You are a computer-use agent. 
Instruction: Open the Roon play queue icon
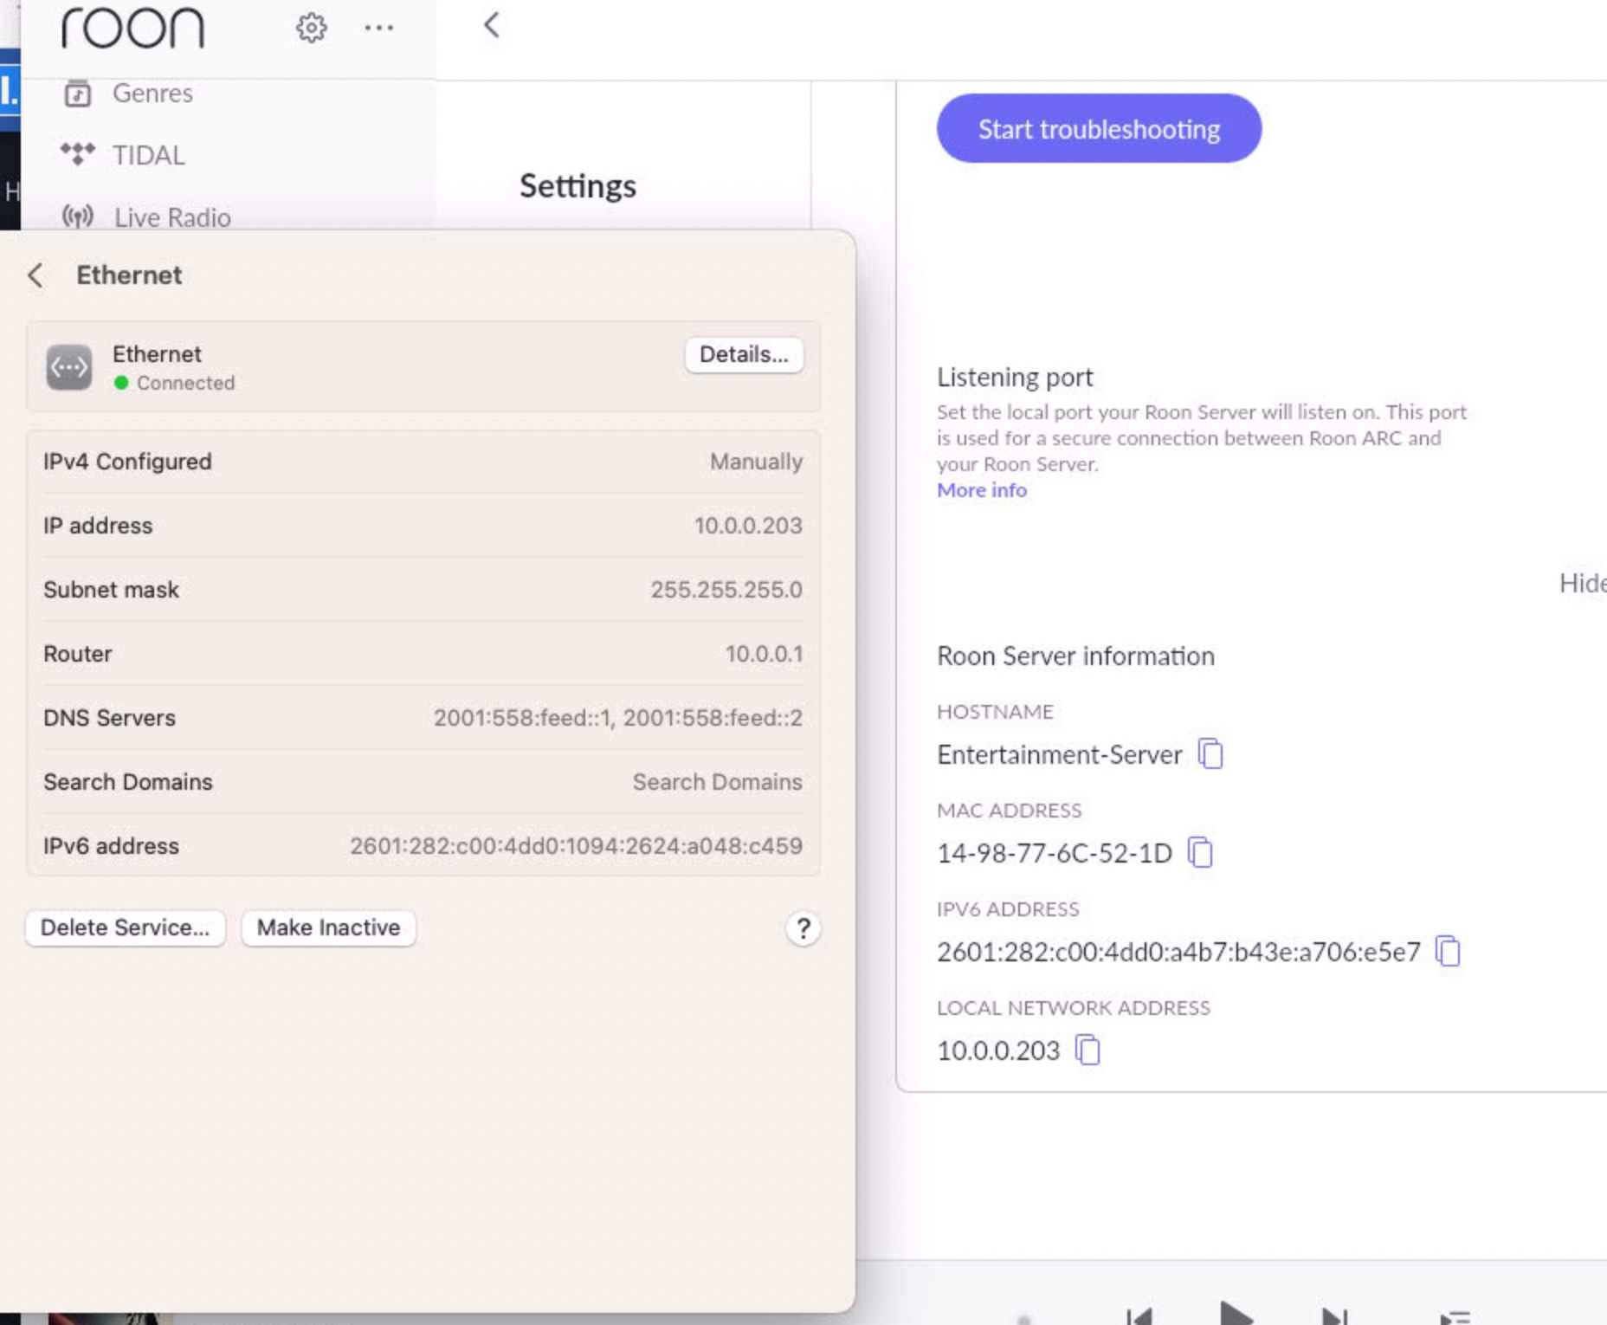[x=1455, y=1317]
